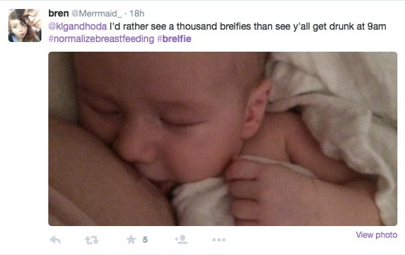Screen dimensions: 405x255
Task: Open more options ellipsis icon
Action: 219,240
